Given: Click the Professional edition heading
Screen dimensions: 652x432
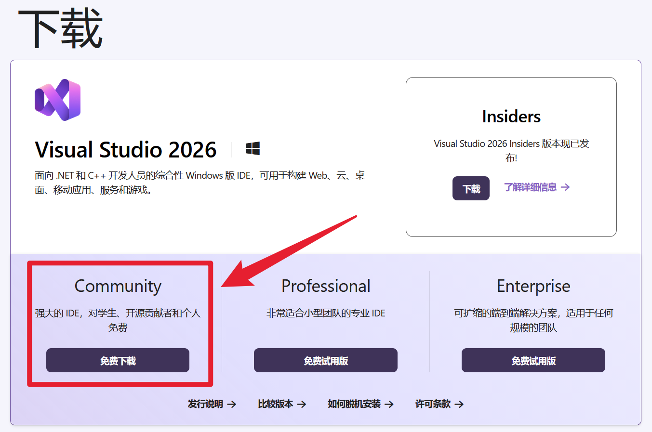Looking at the screenshot, I should (326, 286).
